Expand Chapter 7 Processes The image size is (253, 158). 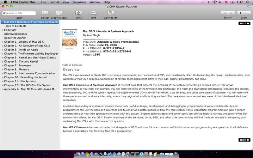(x=3, y=65)
